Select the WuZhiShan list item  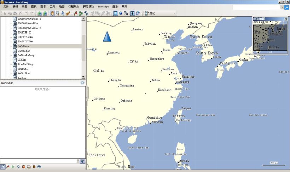coord(24,73)
